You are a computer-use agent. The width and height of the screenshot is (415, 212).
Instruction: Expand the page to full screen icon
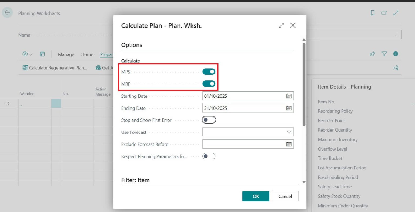396,12
